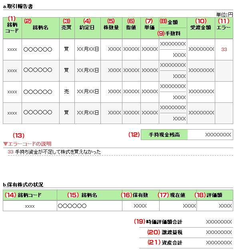This screenshot has width=234, height=250.
Task: Select the 売買 column header
Action: point(66,28)
